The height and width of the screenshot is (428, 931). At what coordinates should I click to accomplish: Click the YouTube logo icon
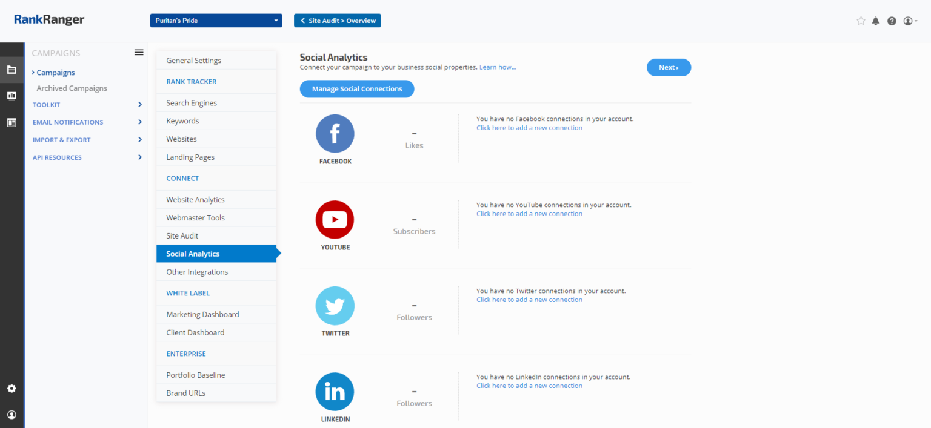[335, 220]
